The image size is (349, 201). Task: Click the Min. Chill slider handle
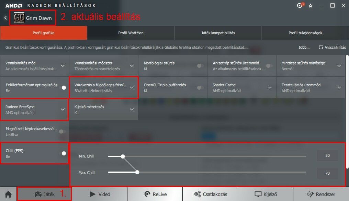point(123,156)
